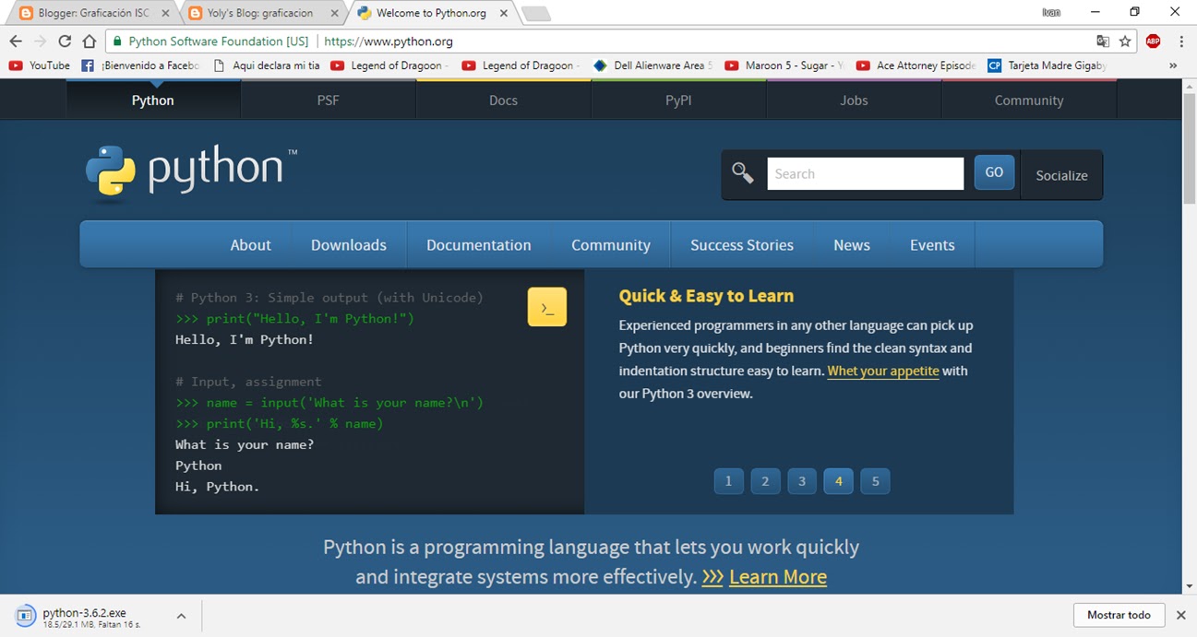Click the scrollbar down arrow
Screen dimensions: 1197x637
pyautogui.click(x=1190, y=586)
